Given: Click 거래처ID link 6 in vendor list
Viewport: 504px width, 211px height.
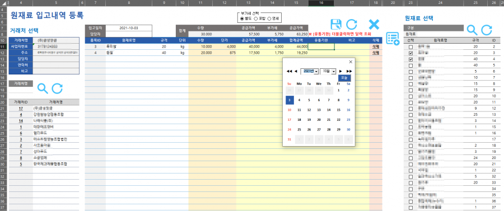Looking at the screenshot, I should click(21, 133).
